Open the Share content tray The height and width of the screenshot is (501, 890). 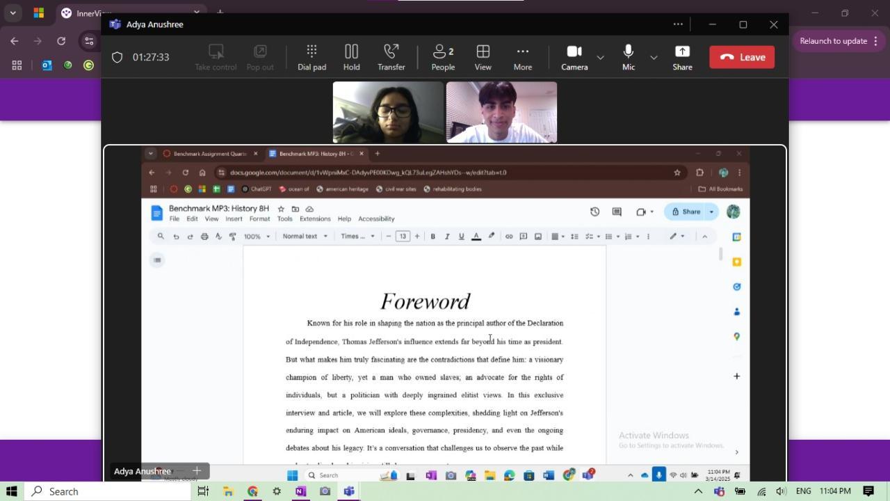coord(682,57)
